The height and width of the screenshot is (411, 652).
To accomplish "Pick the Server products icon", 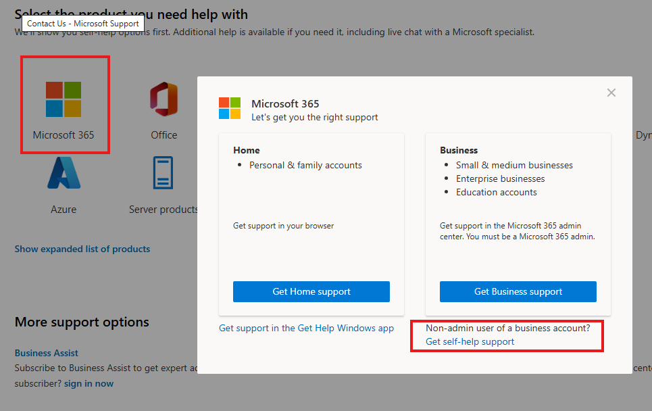I will click(163, 172).
